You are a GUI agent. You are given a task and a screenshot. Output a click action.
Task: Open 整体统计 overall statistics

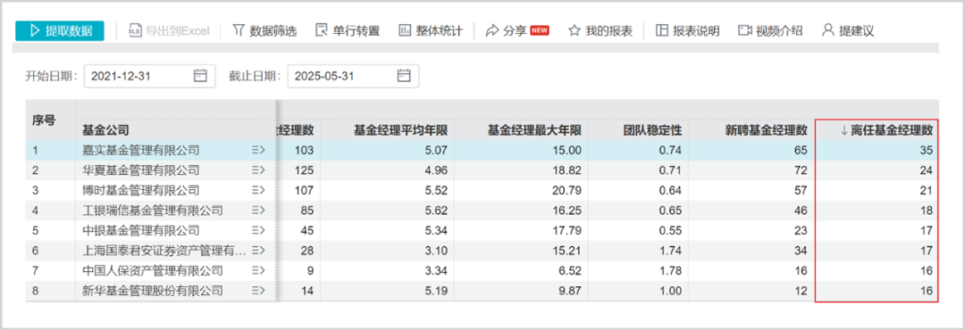click(430, 30)
